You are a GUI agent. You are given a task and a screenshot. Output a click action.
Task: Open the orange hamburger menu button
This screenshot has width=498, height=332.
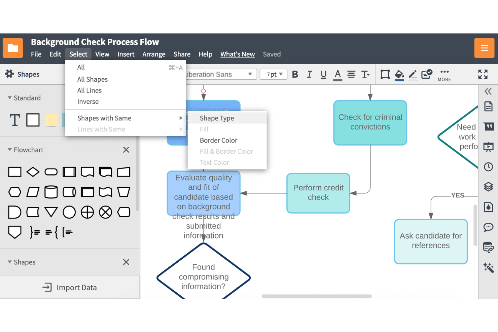(484, 48)
